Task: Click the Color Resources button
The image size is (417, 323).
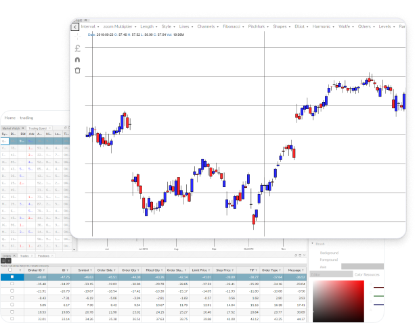Action: pyautogui.click(x=368, y=274)
